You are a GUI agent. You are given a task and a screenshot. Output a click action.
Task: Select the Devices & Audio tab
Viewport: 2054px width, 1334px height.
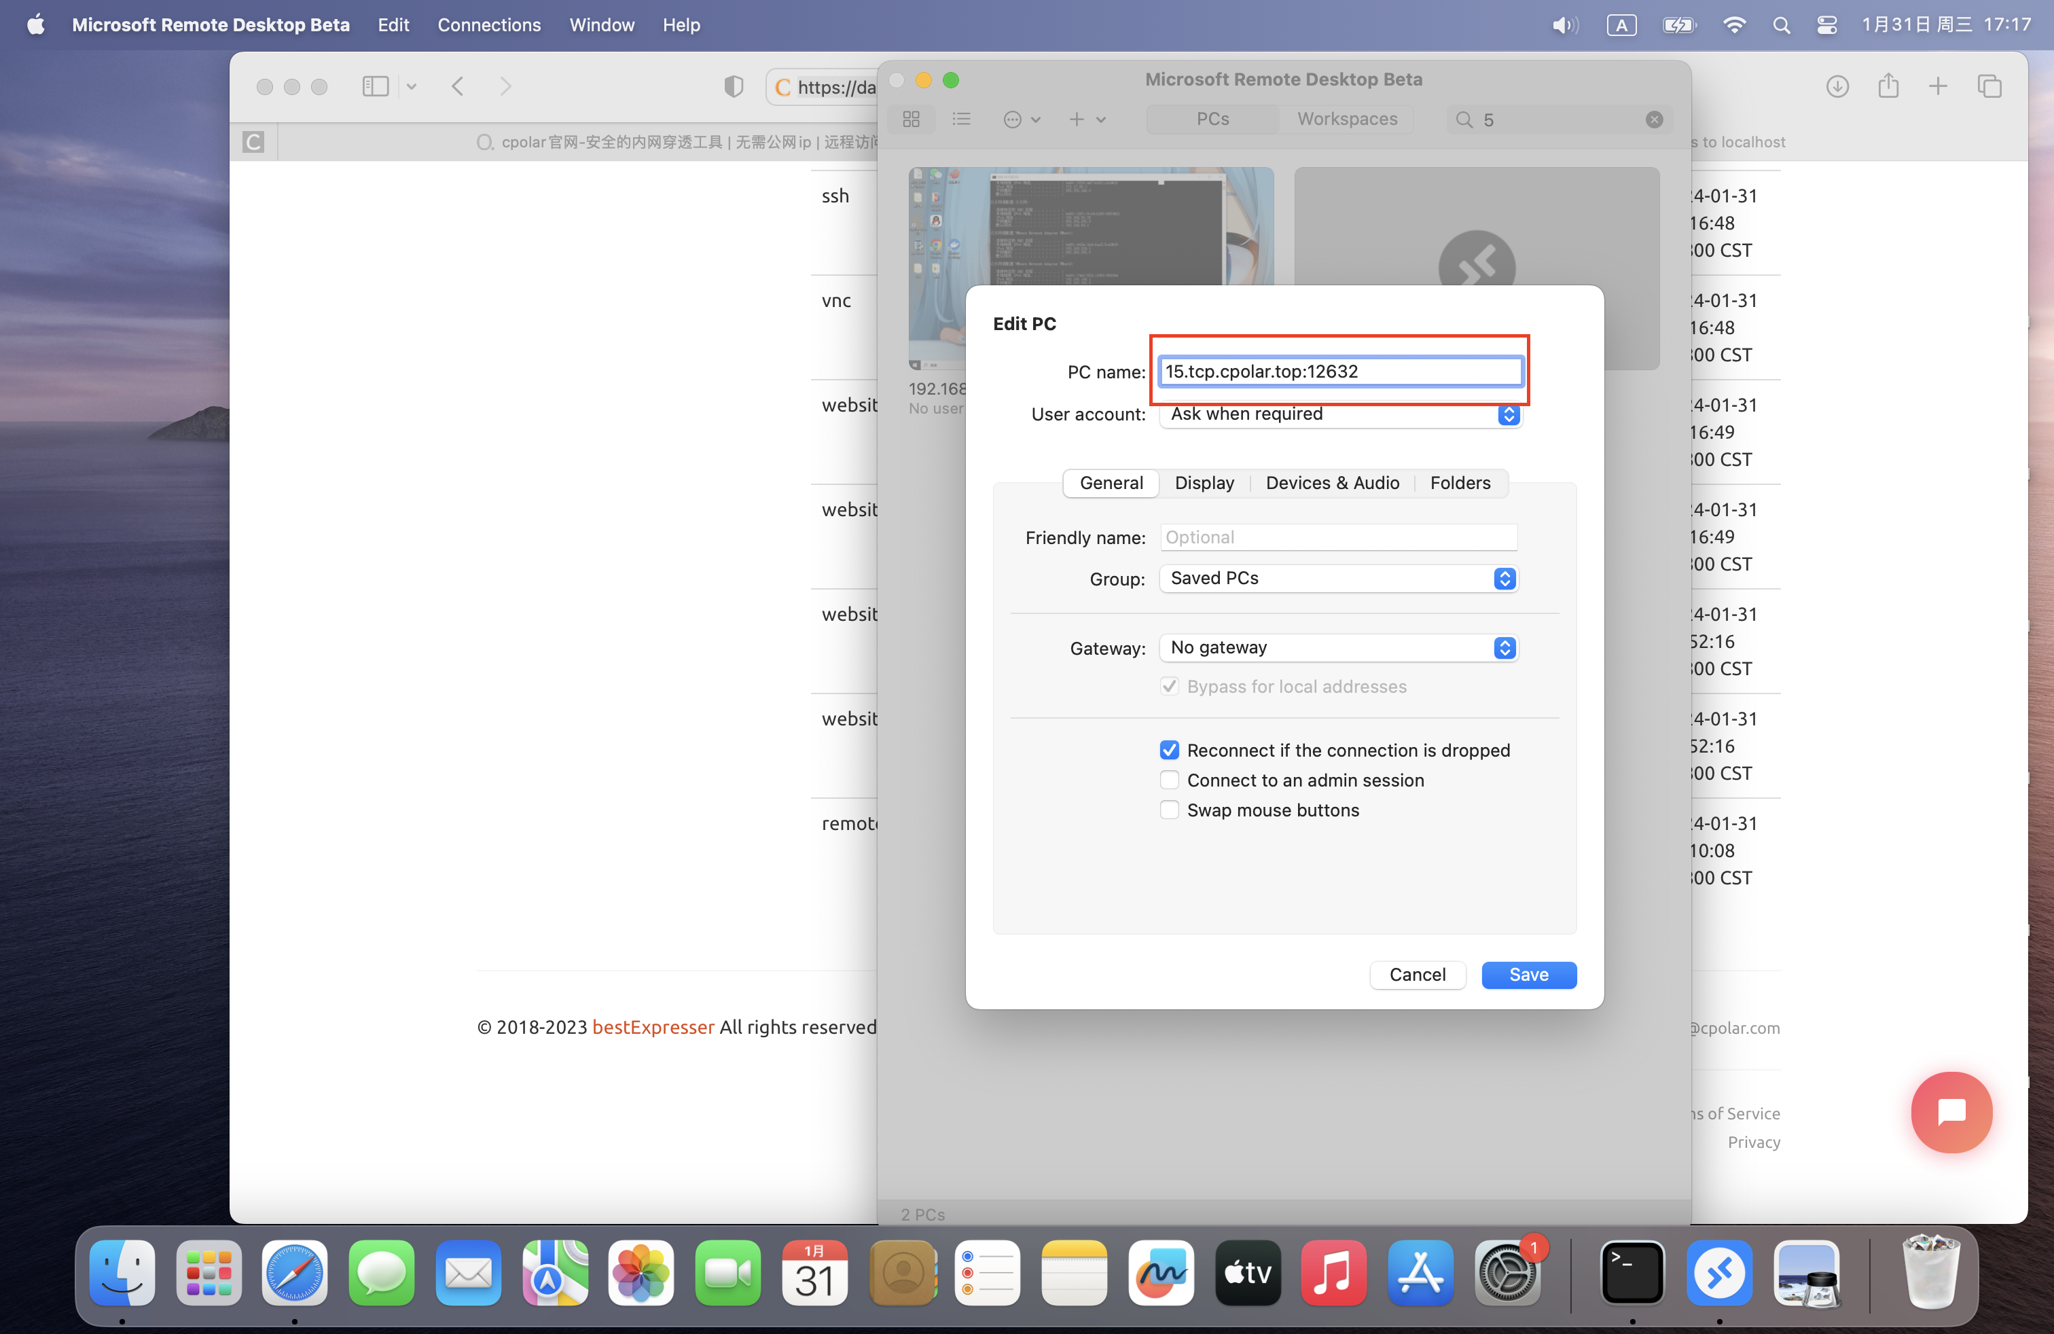point(1331,482)
